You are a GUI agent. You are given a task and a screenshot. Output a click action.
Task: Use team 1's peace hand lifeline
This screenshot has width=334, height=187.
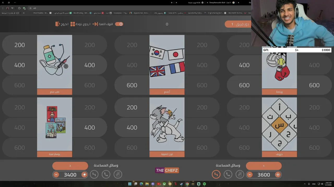coord(240,174)
